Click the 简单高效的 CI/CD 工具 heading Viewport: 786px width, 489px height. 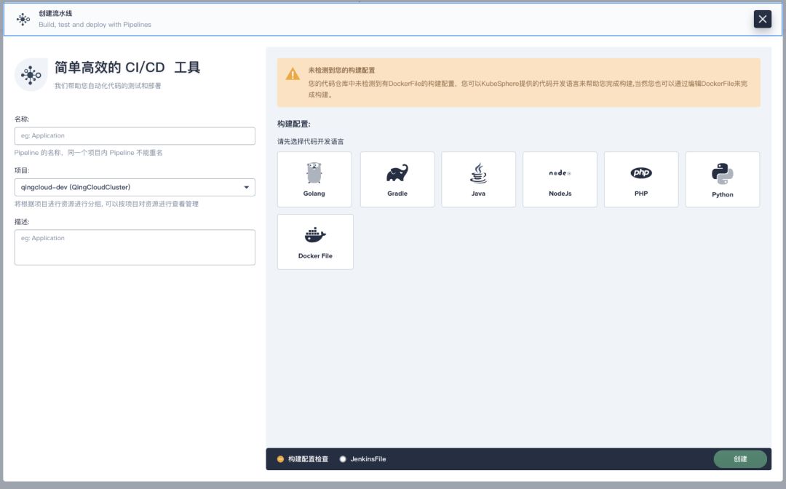127,68
